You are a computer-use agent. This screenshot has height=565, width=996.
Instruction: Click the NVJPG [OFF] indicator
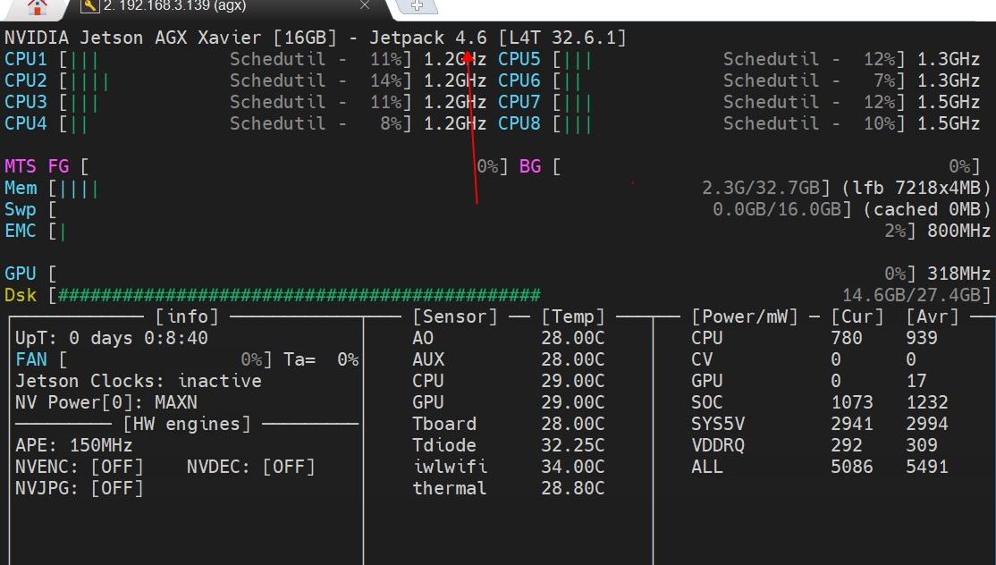(x=80, y=488)
